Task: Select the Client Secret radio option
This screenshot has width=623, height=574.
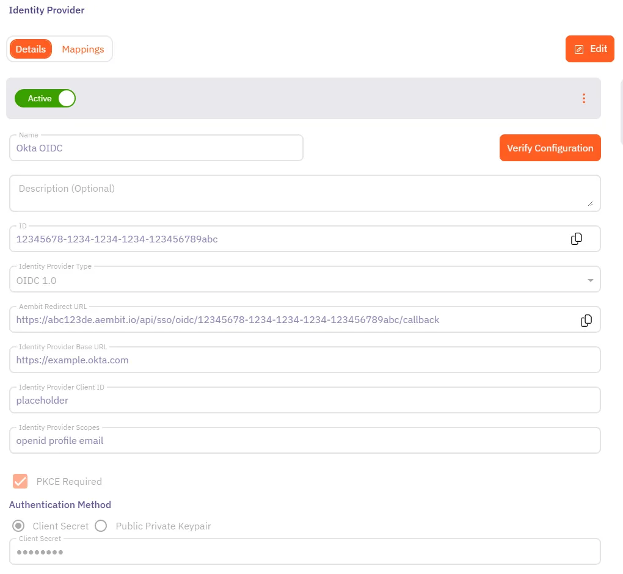Action: 18,526
